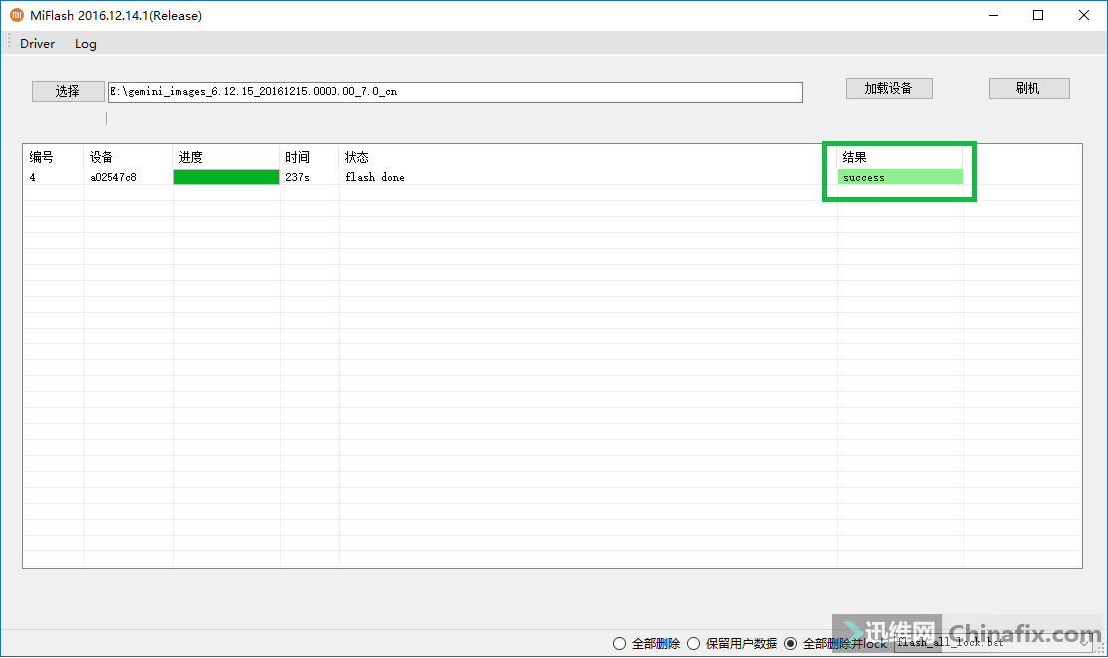Click the 状态 status column header

tap(357, 156)
